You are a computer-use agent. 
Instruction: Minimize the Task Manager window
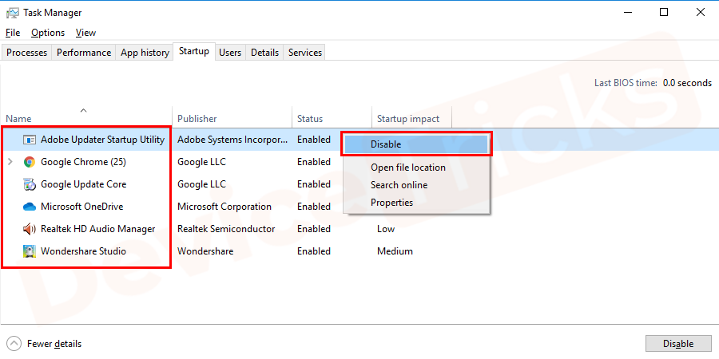[627, 12]
